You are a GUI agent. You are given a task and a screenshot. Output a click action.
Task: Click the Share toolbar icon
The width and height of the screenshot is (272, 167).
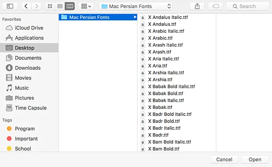197,6
